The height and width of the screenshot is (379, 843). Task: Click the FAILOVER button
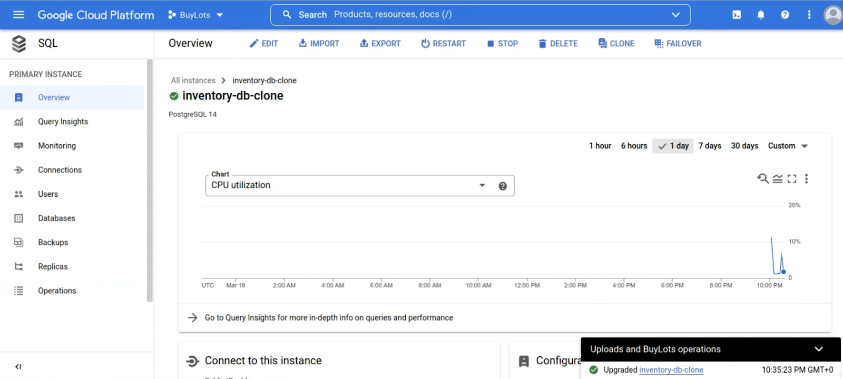point(678,44)
